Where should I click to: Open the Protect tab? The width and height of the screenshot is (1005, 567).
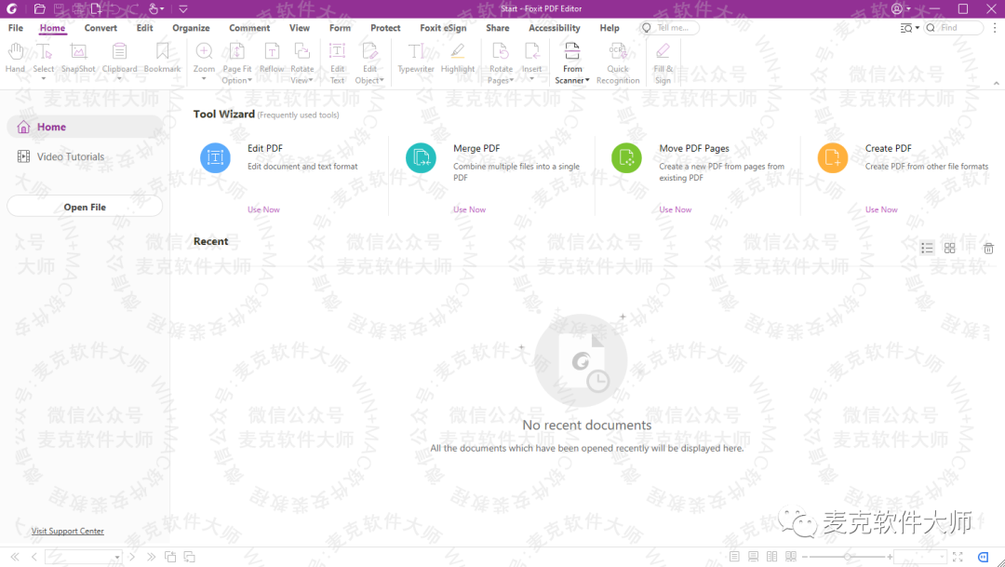pos(385,28)
